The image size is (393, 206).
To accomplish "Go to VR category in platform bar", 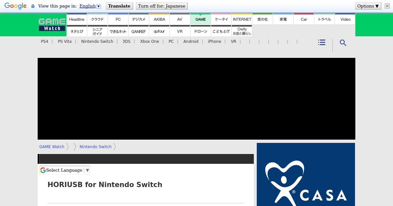I will (x=234, y=42).
